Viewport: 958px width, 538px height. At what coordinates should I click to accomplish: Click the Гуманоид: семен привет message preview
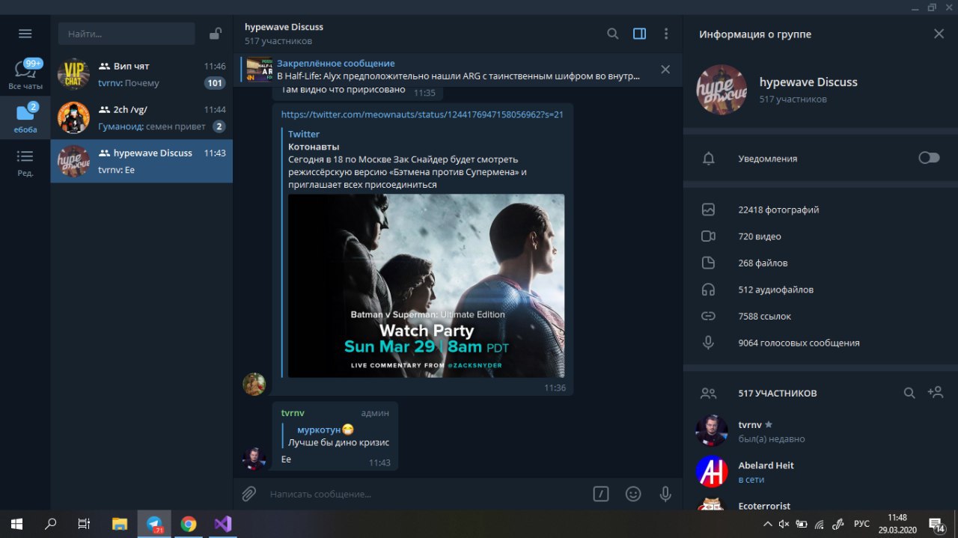pyautogui.click(x=152, y=126)
